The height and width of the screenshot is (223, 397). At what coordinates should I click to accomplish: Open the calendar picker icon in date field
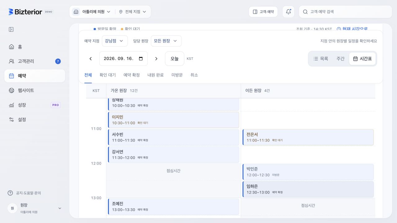[x=141, y=59]
